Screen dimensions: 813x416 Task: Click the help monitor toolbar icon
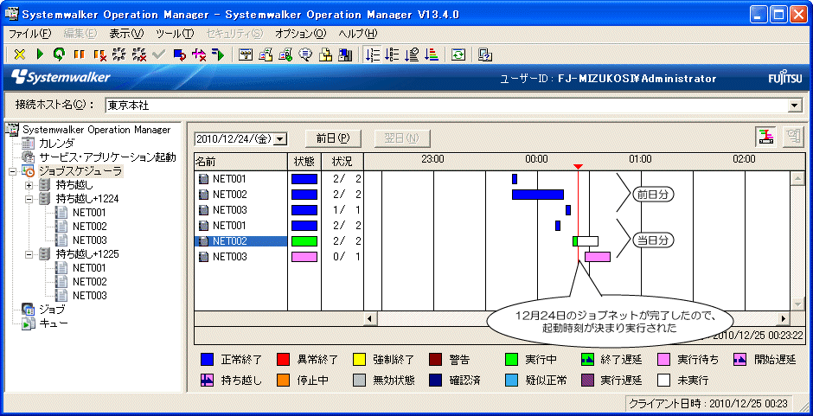[485, 54]
